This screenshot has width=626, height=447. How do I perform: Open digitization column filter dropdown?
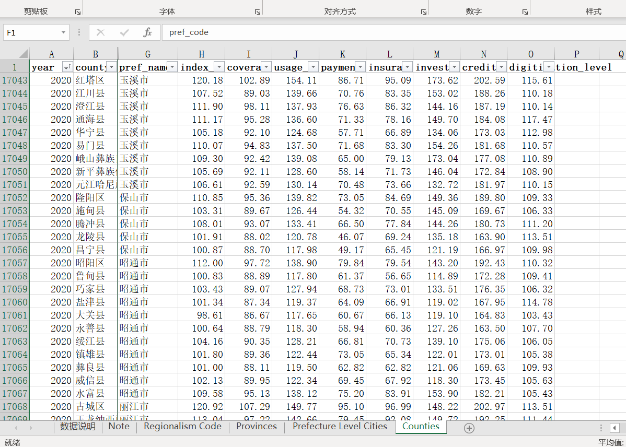(x=549, y=67)
